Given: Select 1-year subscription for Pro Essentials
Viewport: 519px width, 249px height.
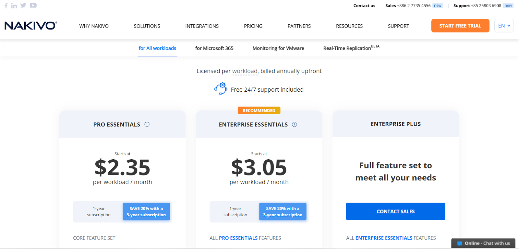Looking at the screenshot, I should coord(99,212).
